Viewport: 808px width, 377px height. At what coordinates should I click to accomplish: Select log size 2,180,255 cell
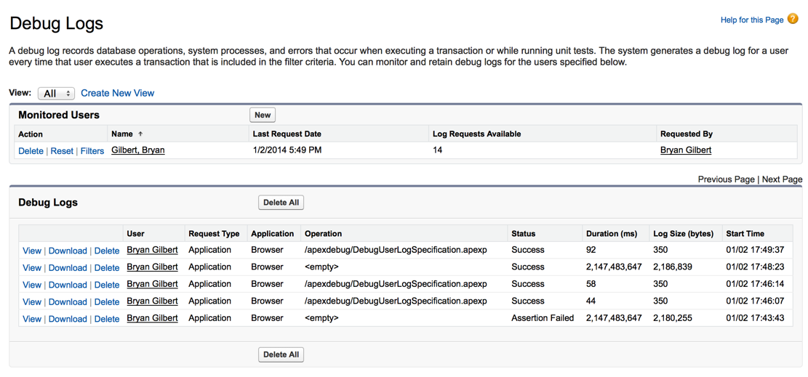673,318
